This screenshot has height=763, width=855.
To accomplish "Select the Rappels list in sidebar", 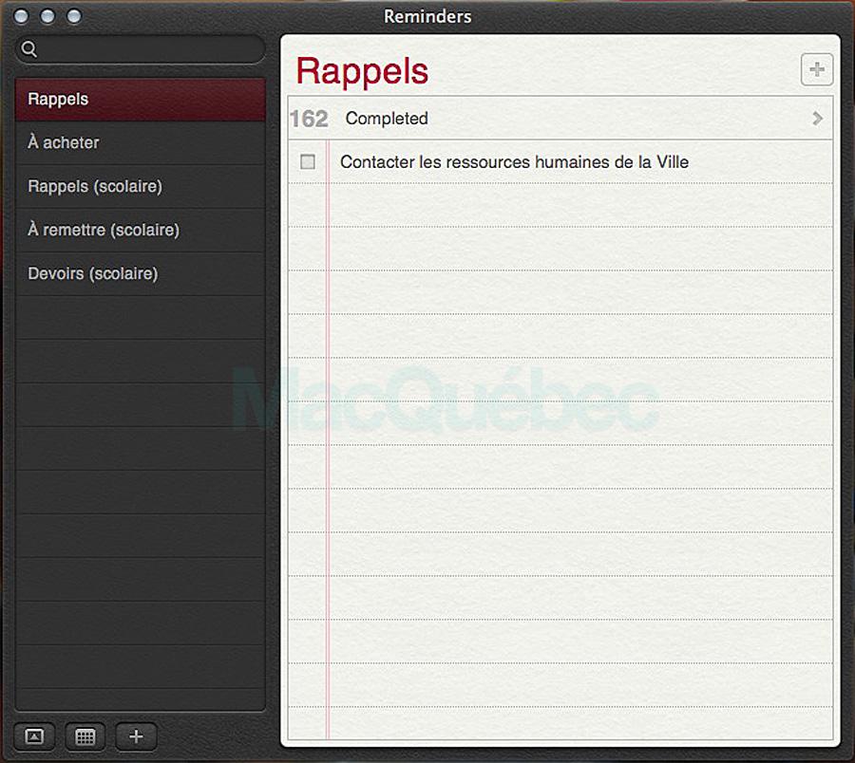I will pos(59,99).
